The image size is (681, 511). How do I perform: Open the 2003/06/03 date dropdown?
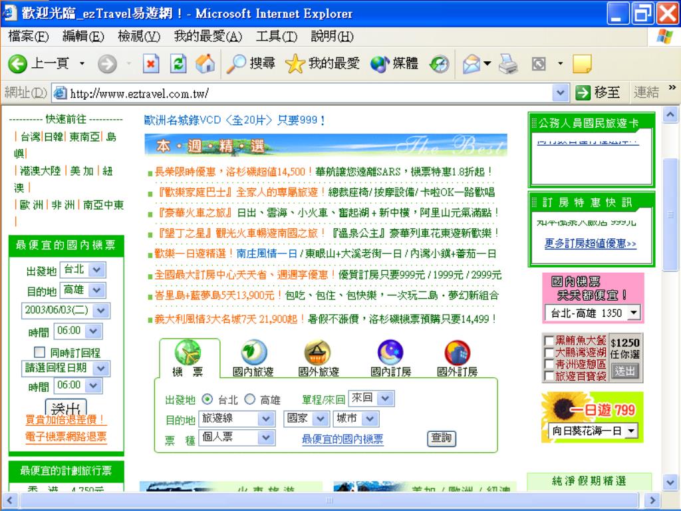point(66,310)
